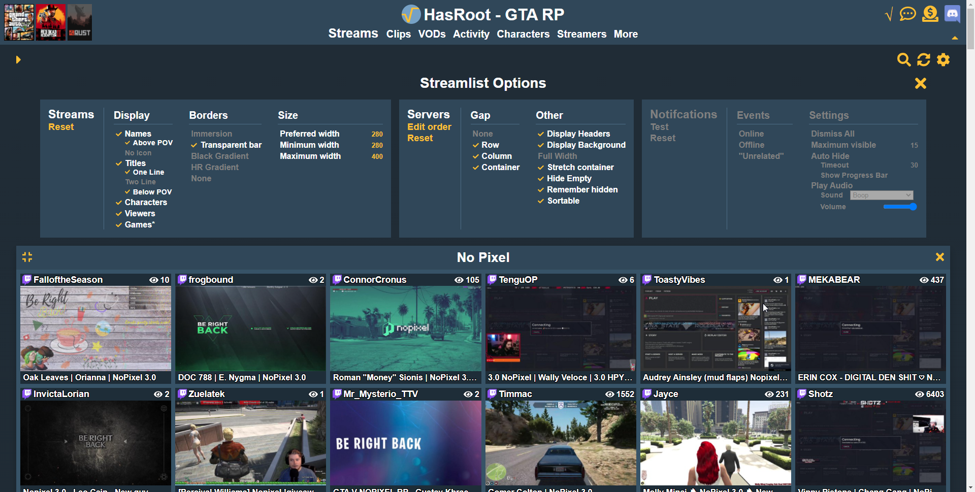The width and height of the screenshot is (975, 492).
Task: Click Reset under Streams heading
Action: point(61,127)
